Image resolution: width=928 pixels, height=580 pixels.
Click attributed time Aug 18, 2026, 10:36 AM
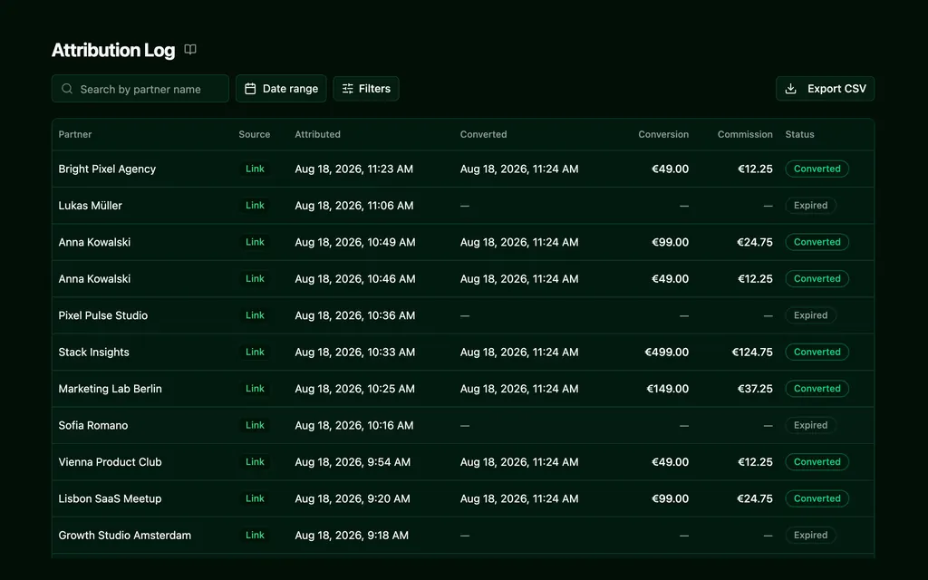pos(355,315)
